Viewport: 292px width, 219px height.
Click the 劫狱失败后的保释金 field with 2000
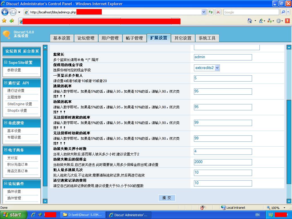223,162
